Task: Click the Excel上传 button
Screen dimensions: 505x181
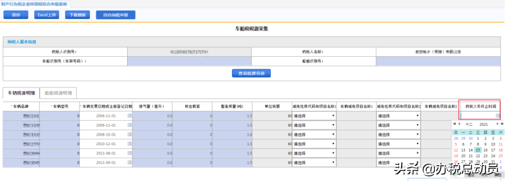Action: click(x=47, y=15)
